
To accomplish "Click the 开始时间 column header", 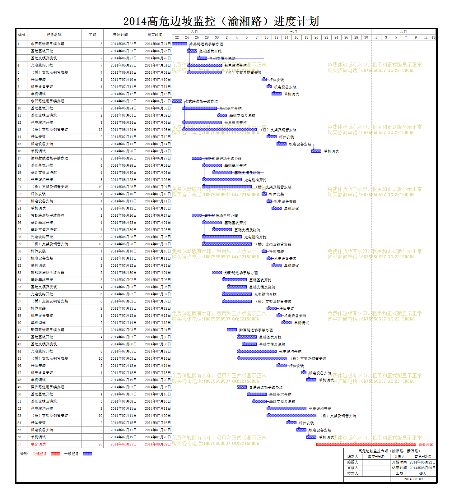I will click(120, 35).
